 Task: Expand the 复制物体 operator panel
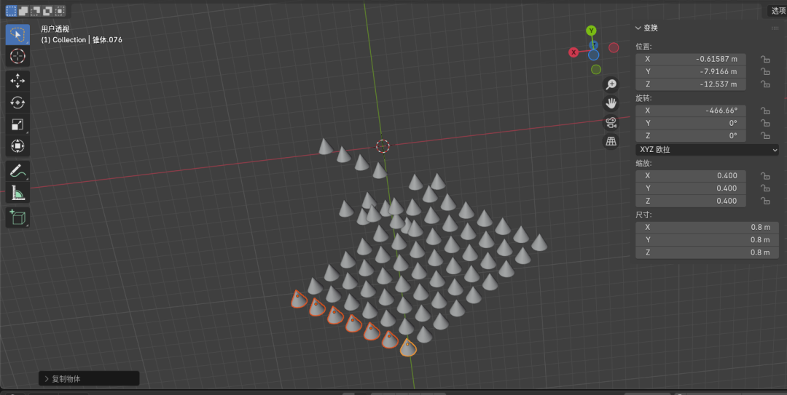point(89,378)
